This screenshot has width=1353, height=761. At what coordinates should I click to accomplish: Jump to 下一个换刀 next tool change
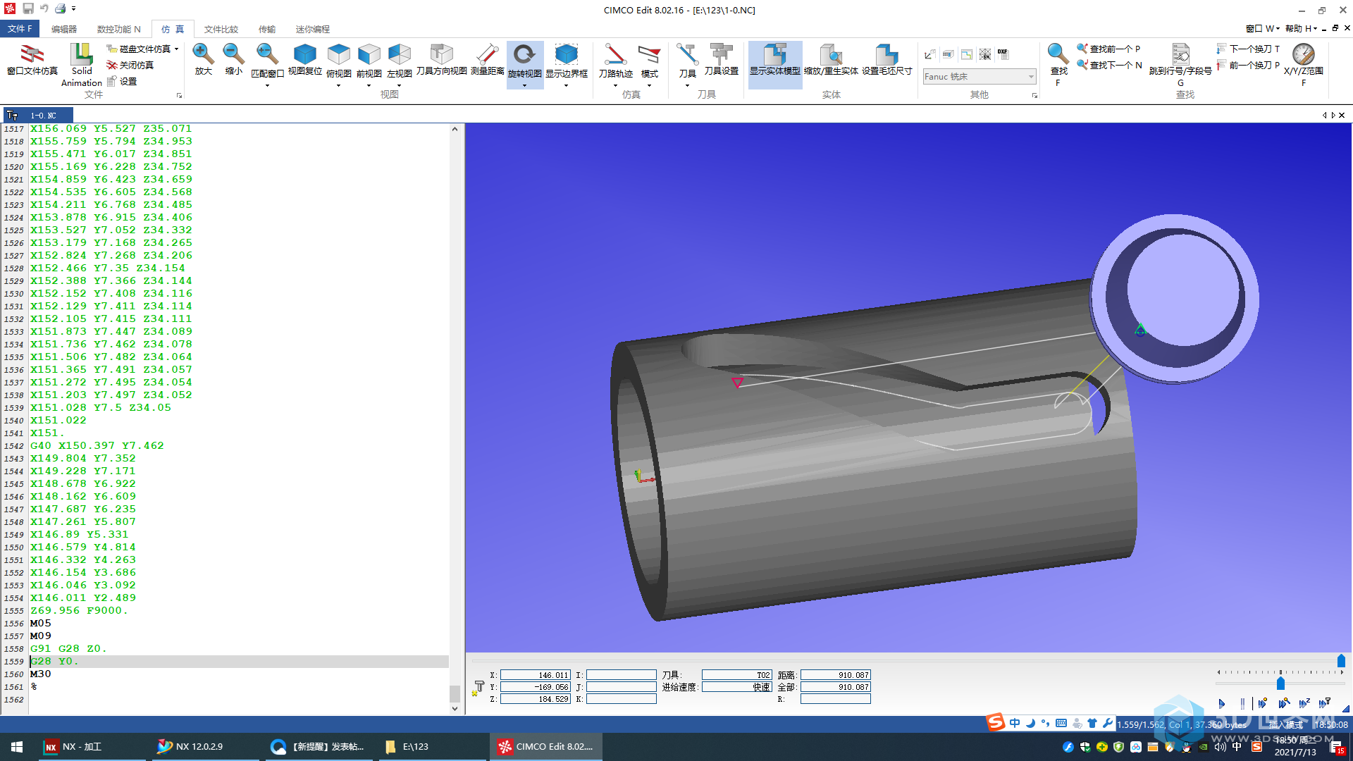[1248, 49]
